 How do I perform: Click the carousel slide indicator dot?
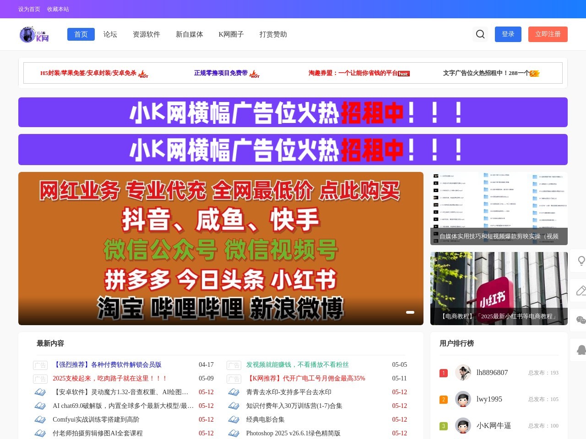[410, 312]
